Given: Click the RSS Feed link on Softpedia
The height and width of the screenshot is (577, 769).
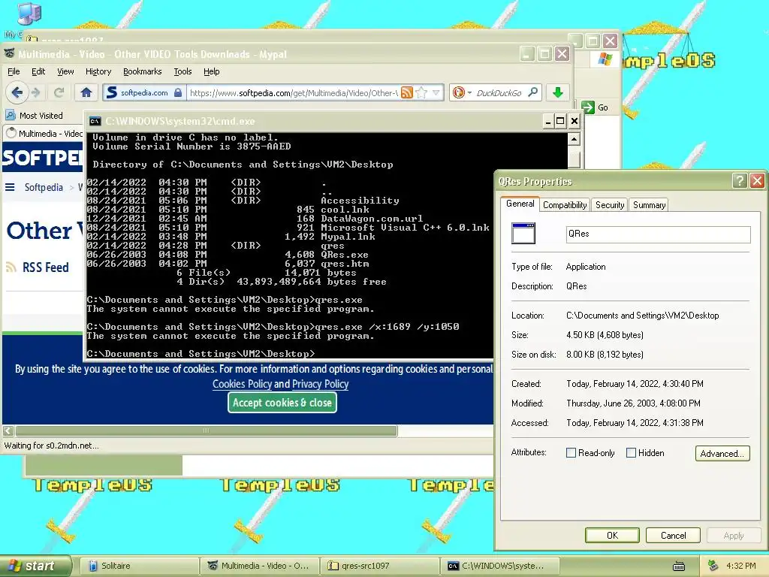Looking at the screenshot, I should click(x=45, y=267).
